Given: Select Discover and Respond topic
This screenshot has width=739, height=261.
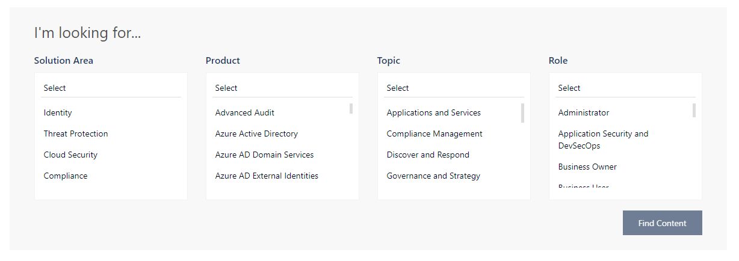Looking at the screenshot, I should tap(428, 155).
